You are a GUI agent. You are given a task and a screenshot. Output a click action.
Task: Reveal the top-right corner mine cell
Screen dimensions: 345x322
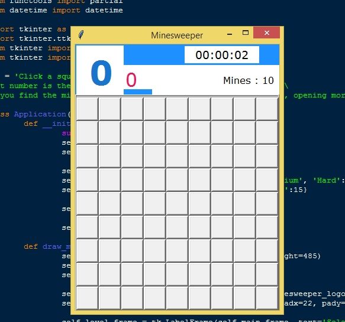(x=267, y=109)
